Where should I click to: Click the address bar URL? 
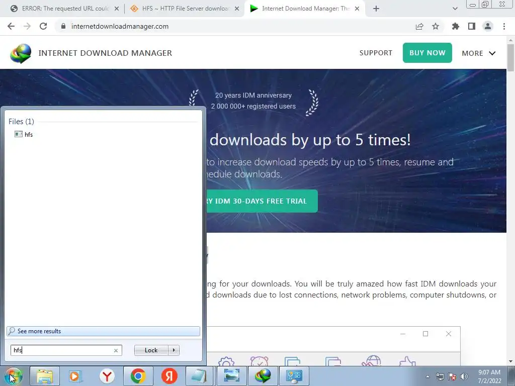coord(120,26)
